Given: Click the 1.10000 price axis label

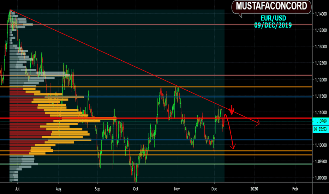Looking at the screenshot, I should point(321,145).
